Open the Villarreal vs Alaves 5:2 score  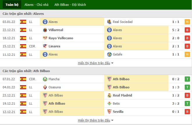pos(176,30)
